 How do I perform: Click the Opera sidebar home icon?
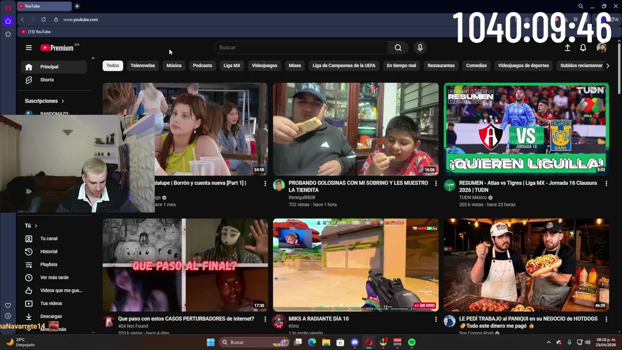pyautogui.click(x=8, y=21)
